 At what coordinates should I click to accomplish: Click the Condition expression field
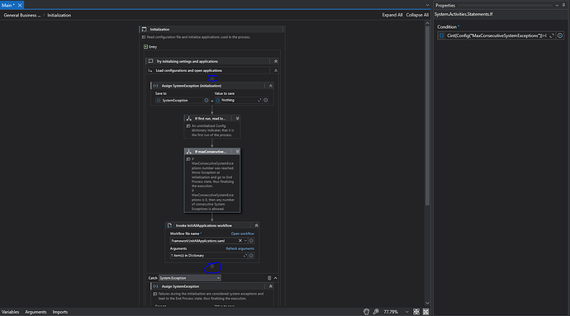point(496,35)
